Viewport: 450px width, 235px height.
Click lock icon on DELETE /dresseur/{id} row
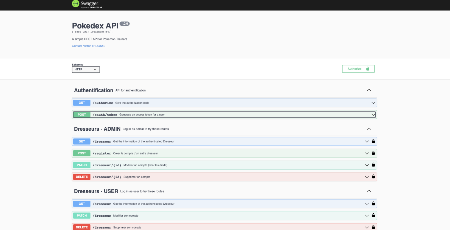(373, 177)
